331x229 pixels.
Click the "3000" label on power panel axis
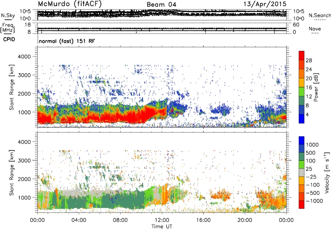coord(24,75)
